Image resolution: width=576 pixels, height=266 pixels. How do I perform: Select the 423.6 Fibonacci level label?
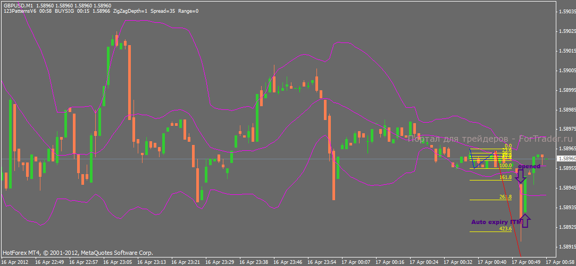point(505,229)
